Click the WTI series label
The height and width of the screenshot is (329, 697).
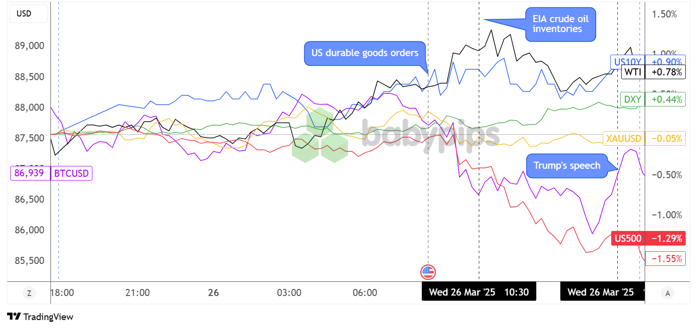632,72
